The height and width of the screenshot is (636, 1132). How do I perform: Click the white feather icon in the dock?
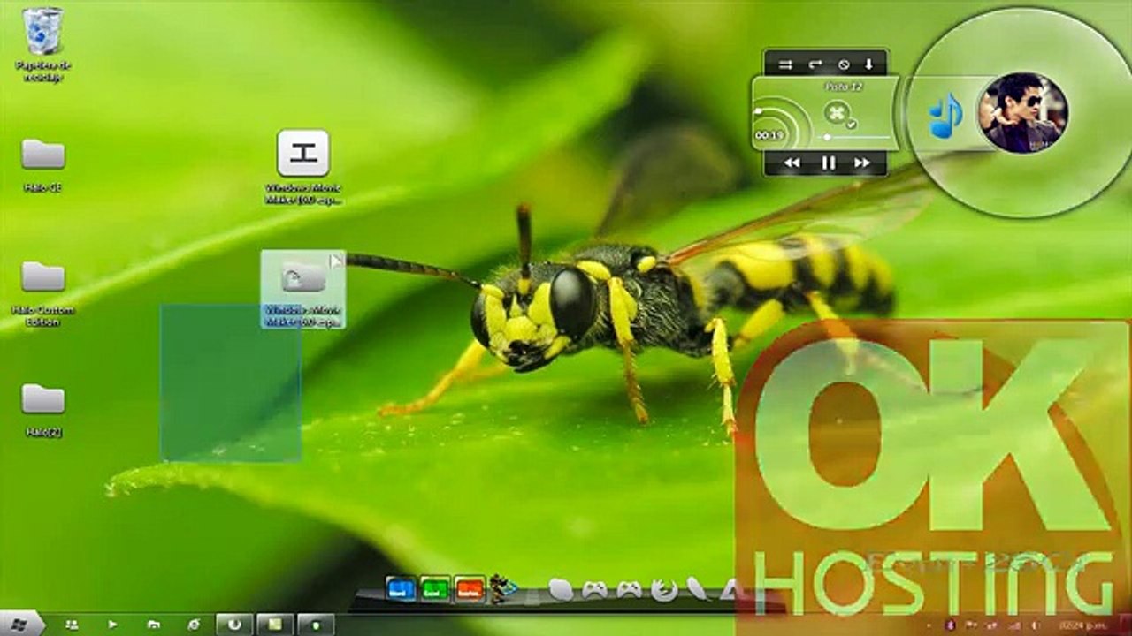tap(698, 589)
